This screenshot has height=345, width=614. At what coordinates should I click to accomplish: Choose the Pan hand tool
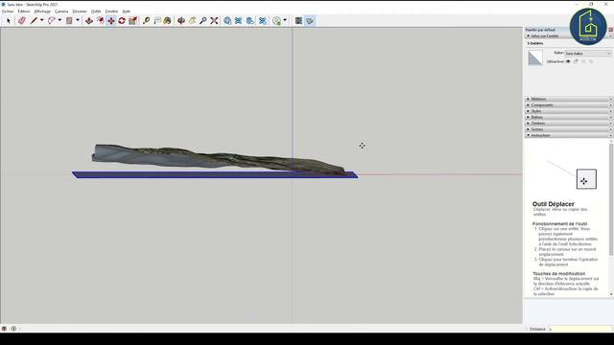(192, 21)
